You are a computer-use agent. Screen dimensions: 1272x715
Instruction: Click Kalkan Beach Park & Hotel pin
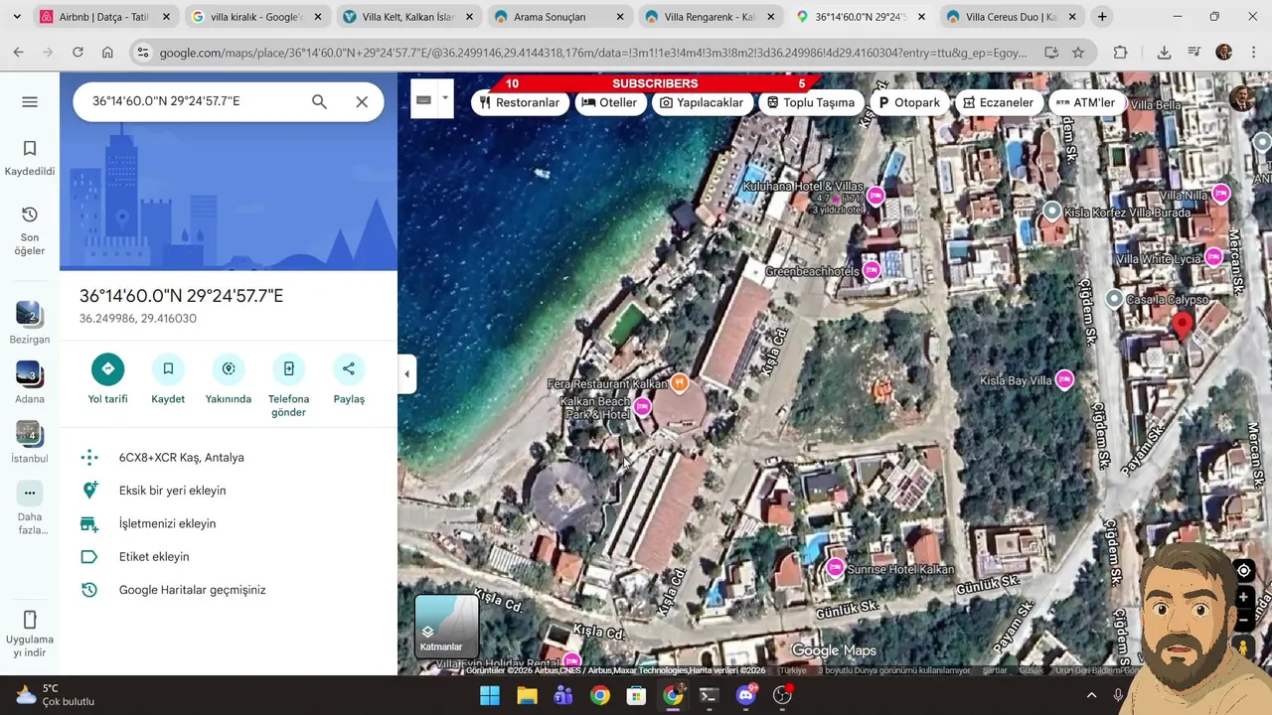[642, 406]
